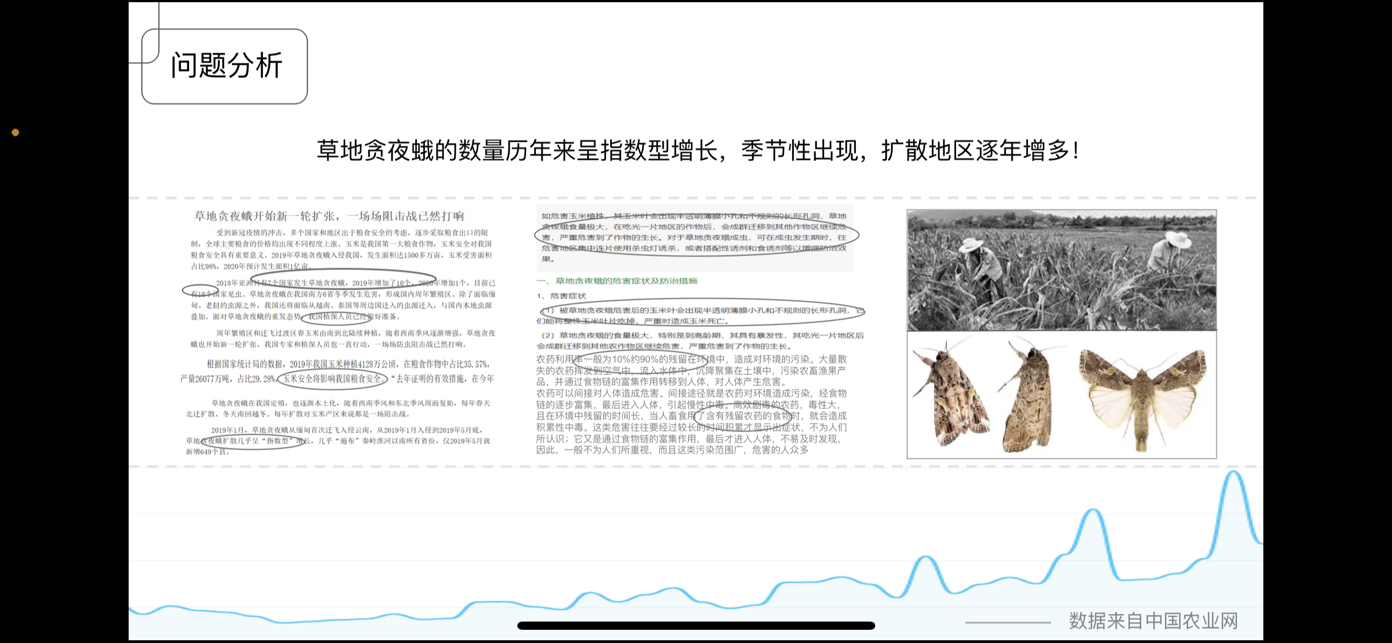1392x643 pixels.
Task: Tap the circled phrase 玉米安全将影响我国粮食安全
Action: [333, 379]
